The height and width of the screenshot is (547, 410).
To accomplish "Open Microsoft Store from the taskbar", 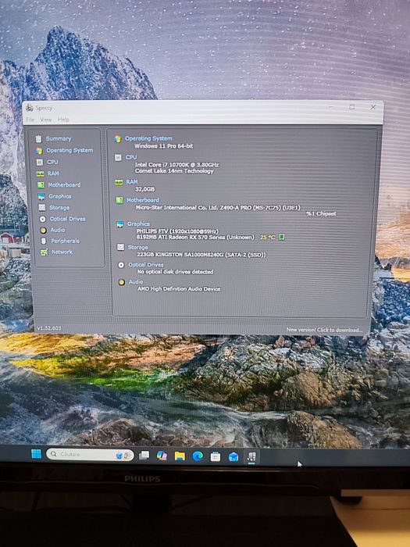I will click(x=216, y=456).
